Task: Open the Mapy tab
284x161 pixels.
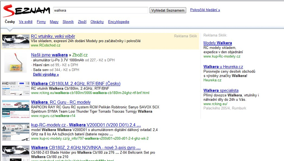Action: coord(54,22)
